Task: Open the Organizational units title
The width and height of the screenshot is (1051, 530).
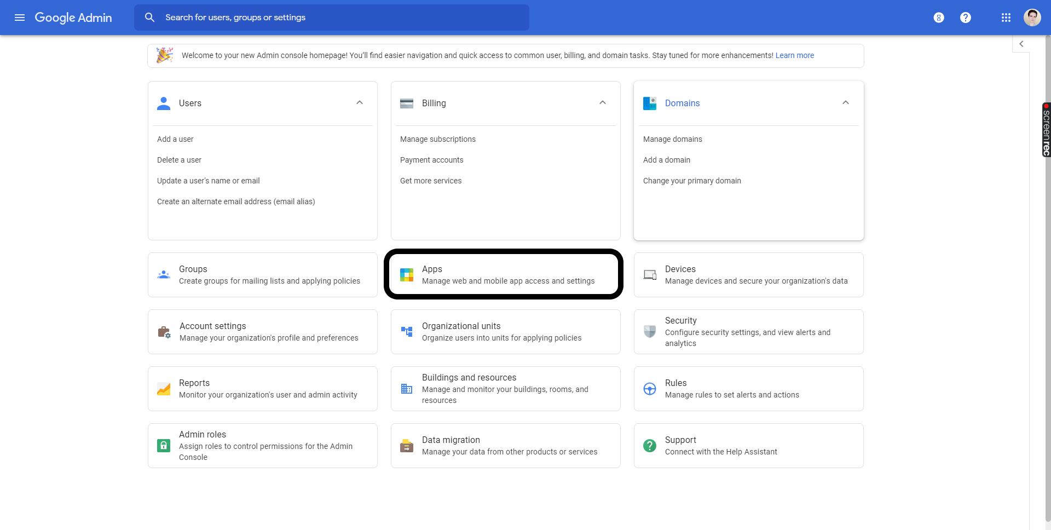Action: tap(461, 326)
